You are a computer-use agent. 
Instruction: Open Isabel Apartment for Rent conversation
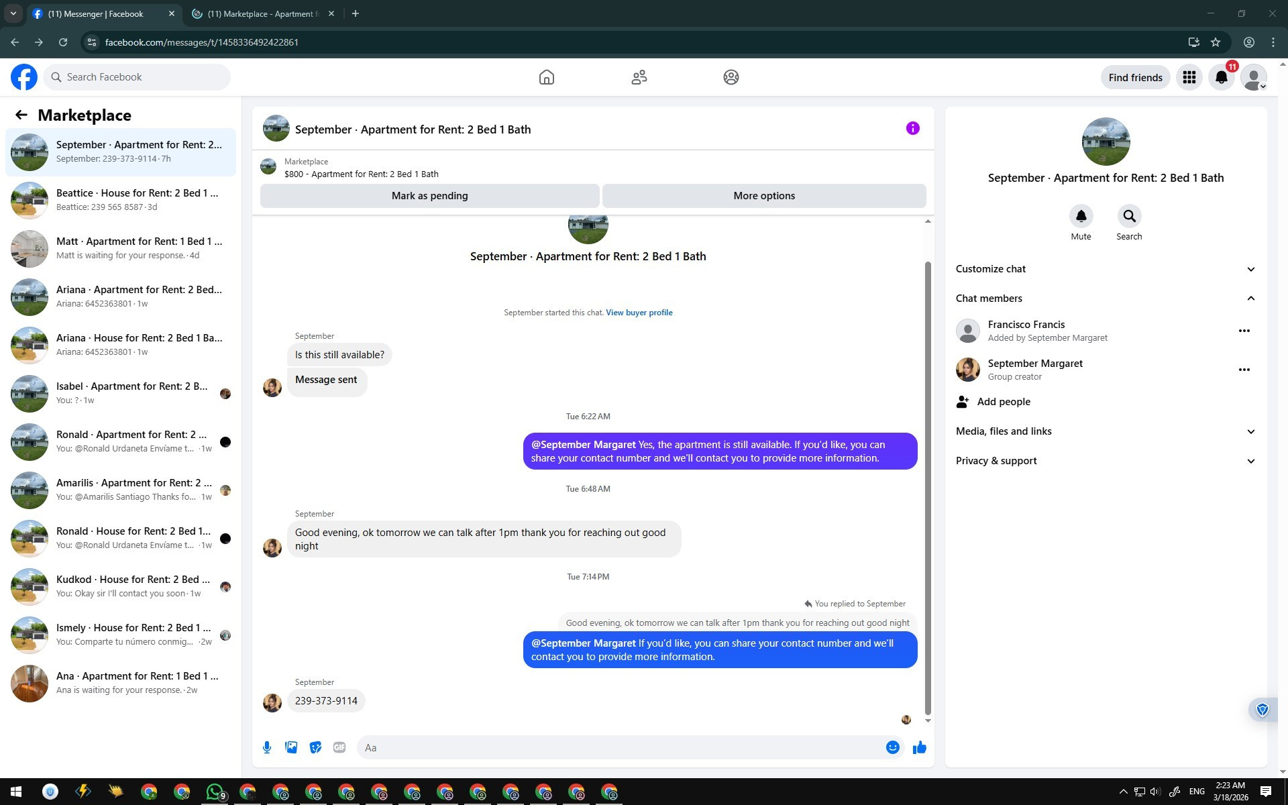coord(121,394)
